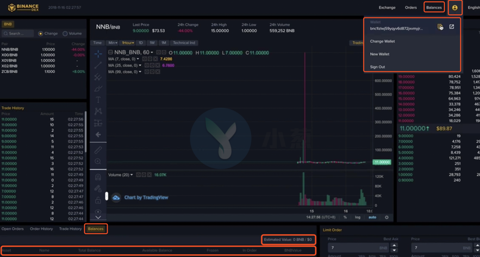Expand the MA (25, close, 0) dropdown
This screenshot has height=257, width=480.
click(x=140, y=65)
